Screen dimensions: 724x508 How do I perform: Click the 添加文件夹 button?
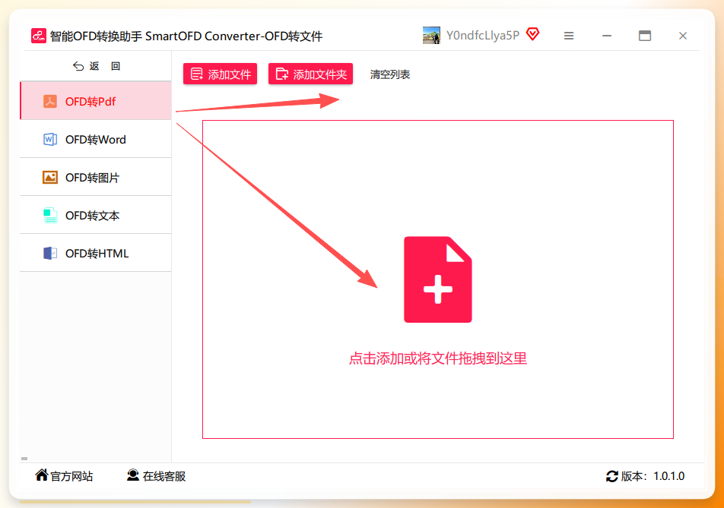[311, 74]
